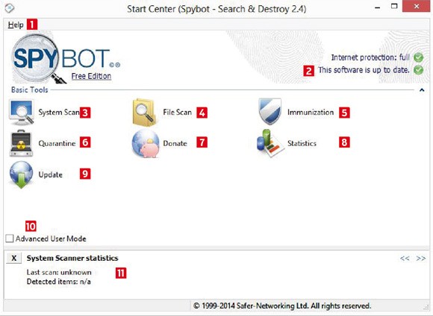Click the Basic Tools section heading

[30, 90]
